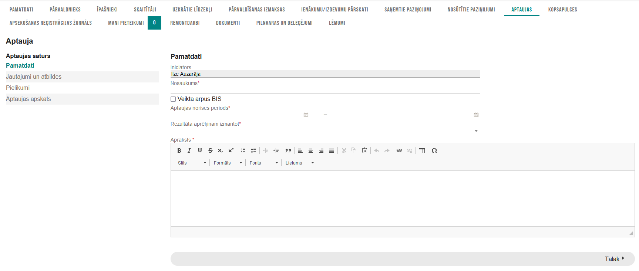The image size is (639, 271).
Task: Switch to the Pamatdati top tab
Action: [x=21, y=10]
